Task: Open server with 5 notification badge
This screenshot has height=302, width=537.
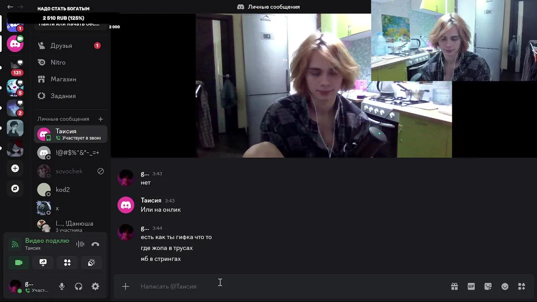Action: pos(15,87)
